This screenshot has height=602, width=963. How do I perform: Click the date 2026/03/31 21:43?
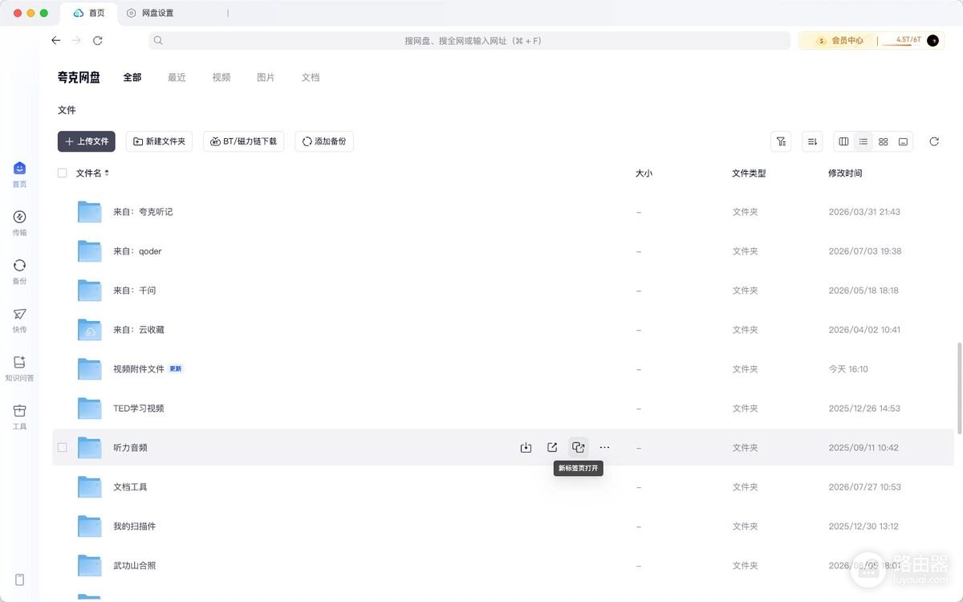click(864, 212)
